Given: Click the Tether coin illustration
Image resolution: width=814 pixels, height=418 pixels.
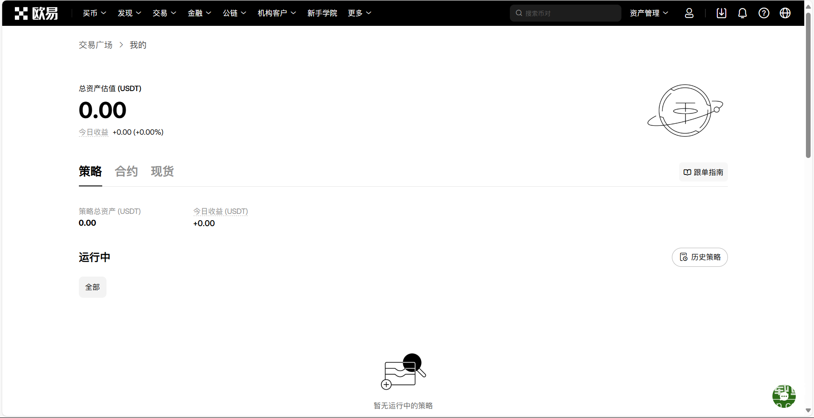Looking at the screenshot, I should pos(685,111).
